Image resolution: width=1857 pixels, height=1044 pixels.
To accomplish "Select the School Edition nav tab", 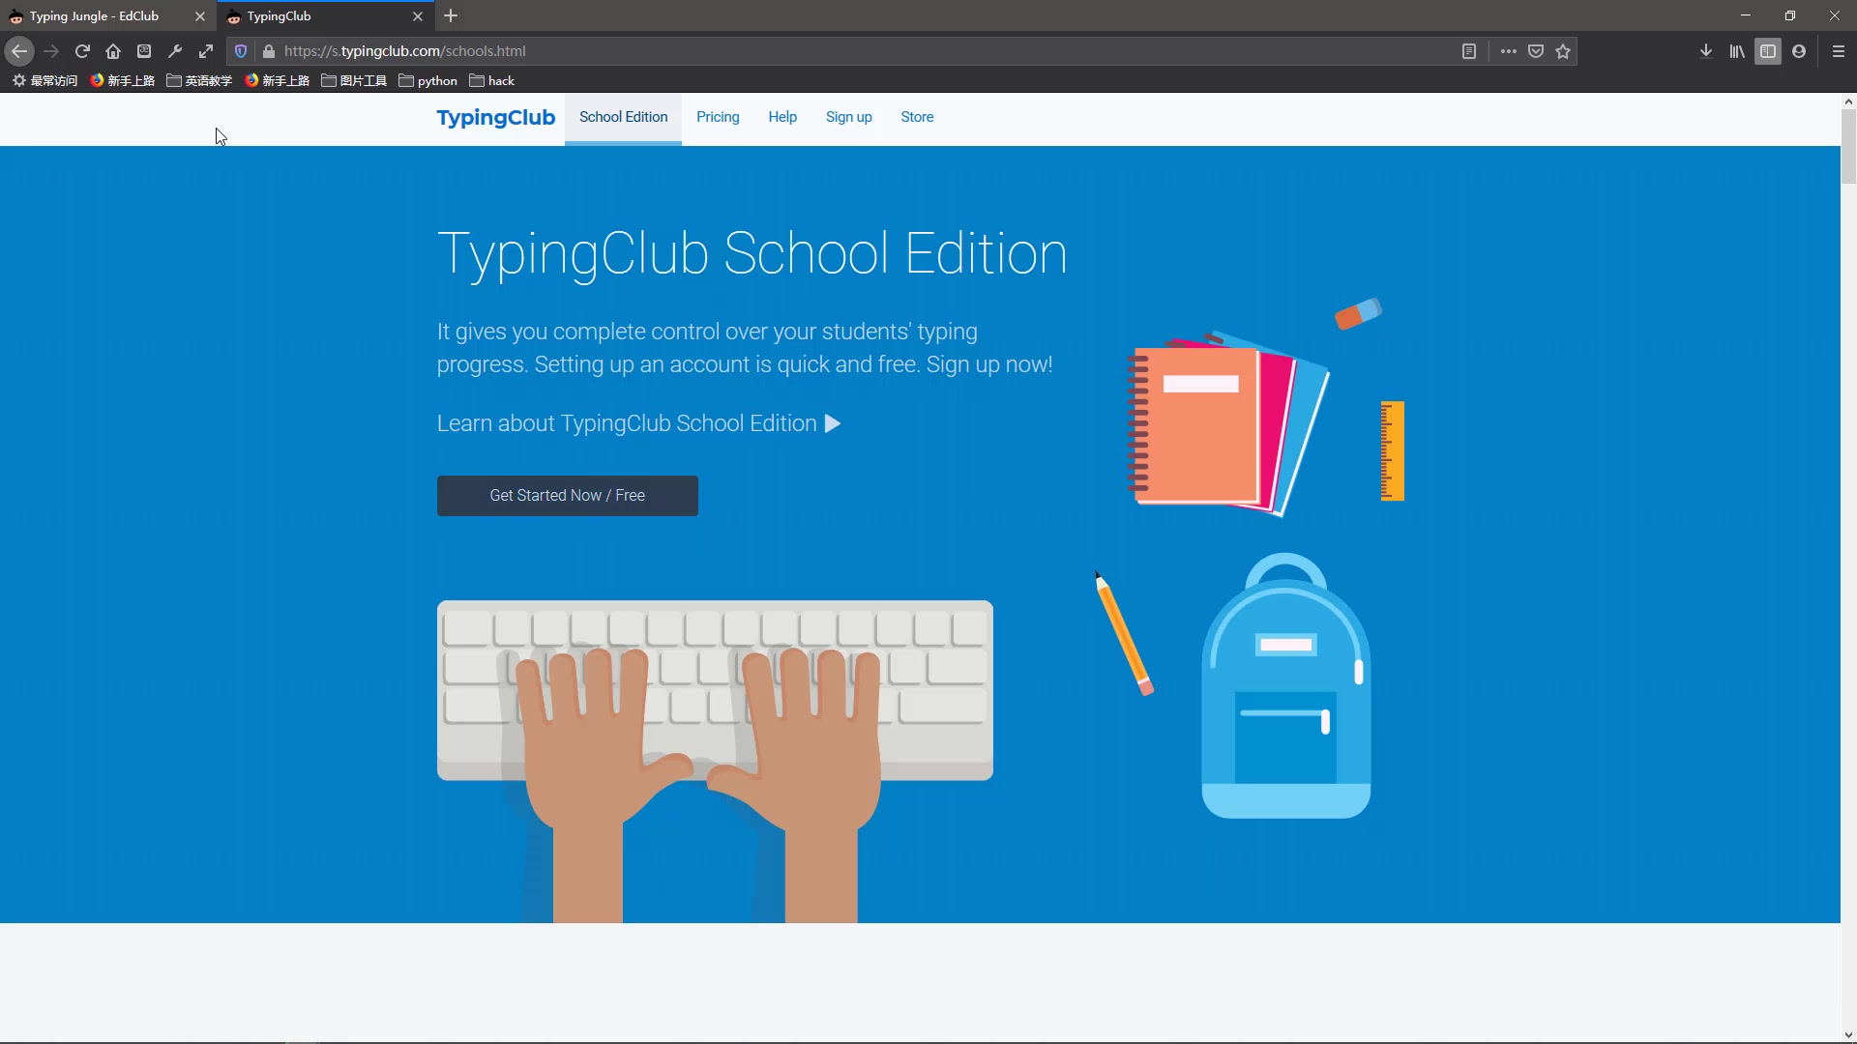I will point(623,117).
